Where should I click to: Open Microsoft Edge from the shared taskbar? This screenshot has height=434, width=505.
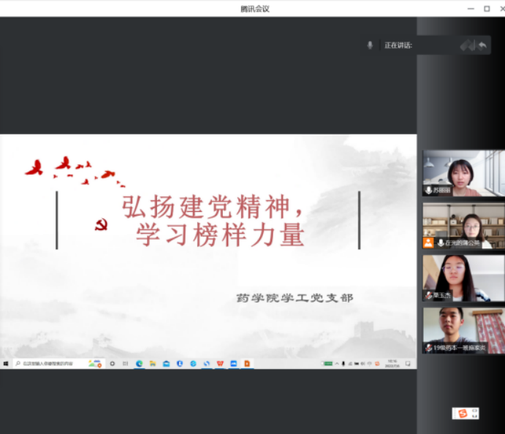[139, 363]
